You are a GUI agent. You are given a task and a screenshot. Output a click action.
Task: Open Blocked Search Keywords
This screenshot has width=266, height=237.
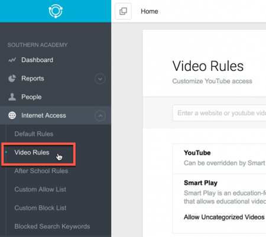(52, 226)
